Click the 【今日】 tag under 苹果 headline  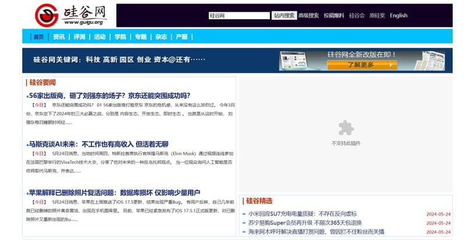tap(39, 202)
